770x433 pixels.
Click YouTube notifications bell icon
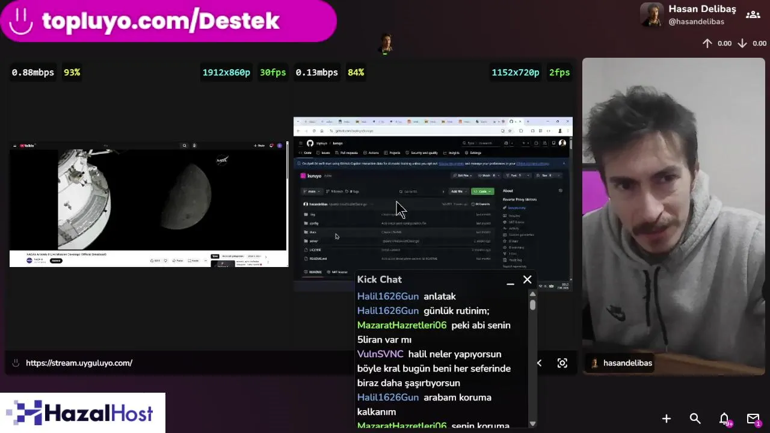pos(271,146)
